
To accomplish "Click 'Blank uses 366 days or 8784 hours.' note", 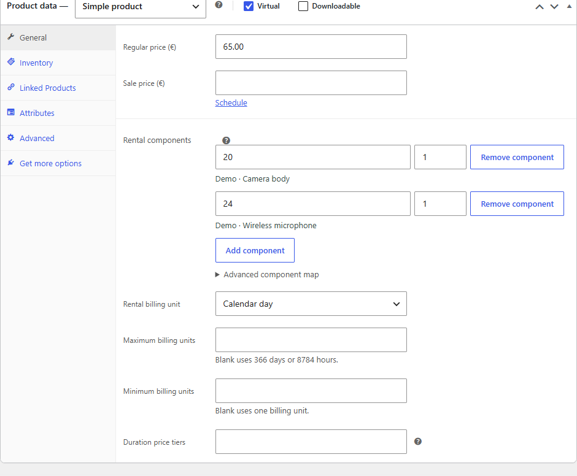I will click(277, 359).
